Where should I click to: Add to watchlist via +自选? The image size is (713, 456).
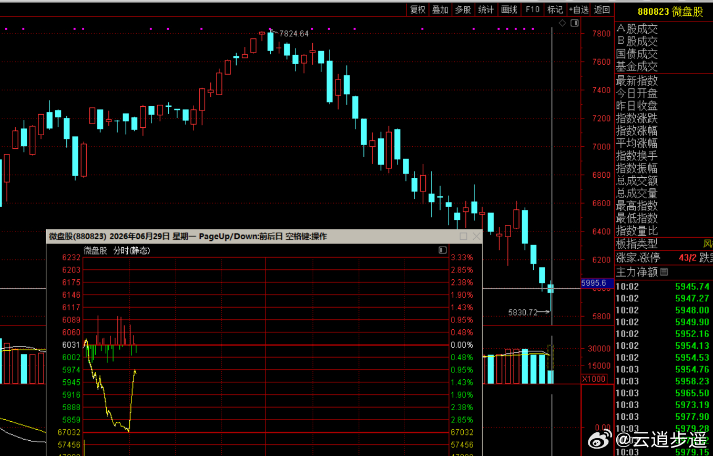[x=579, y=9]
